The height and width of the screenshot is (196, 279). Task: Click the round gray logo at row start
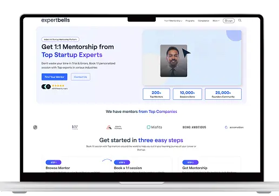pyautogui.click(x=35, y=127)
